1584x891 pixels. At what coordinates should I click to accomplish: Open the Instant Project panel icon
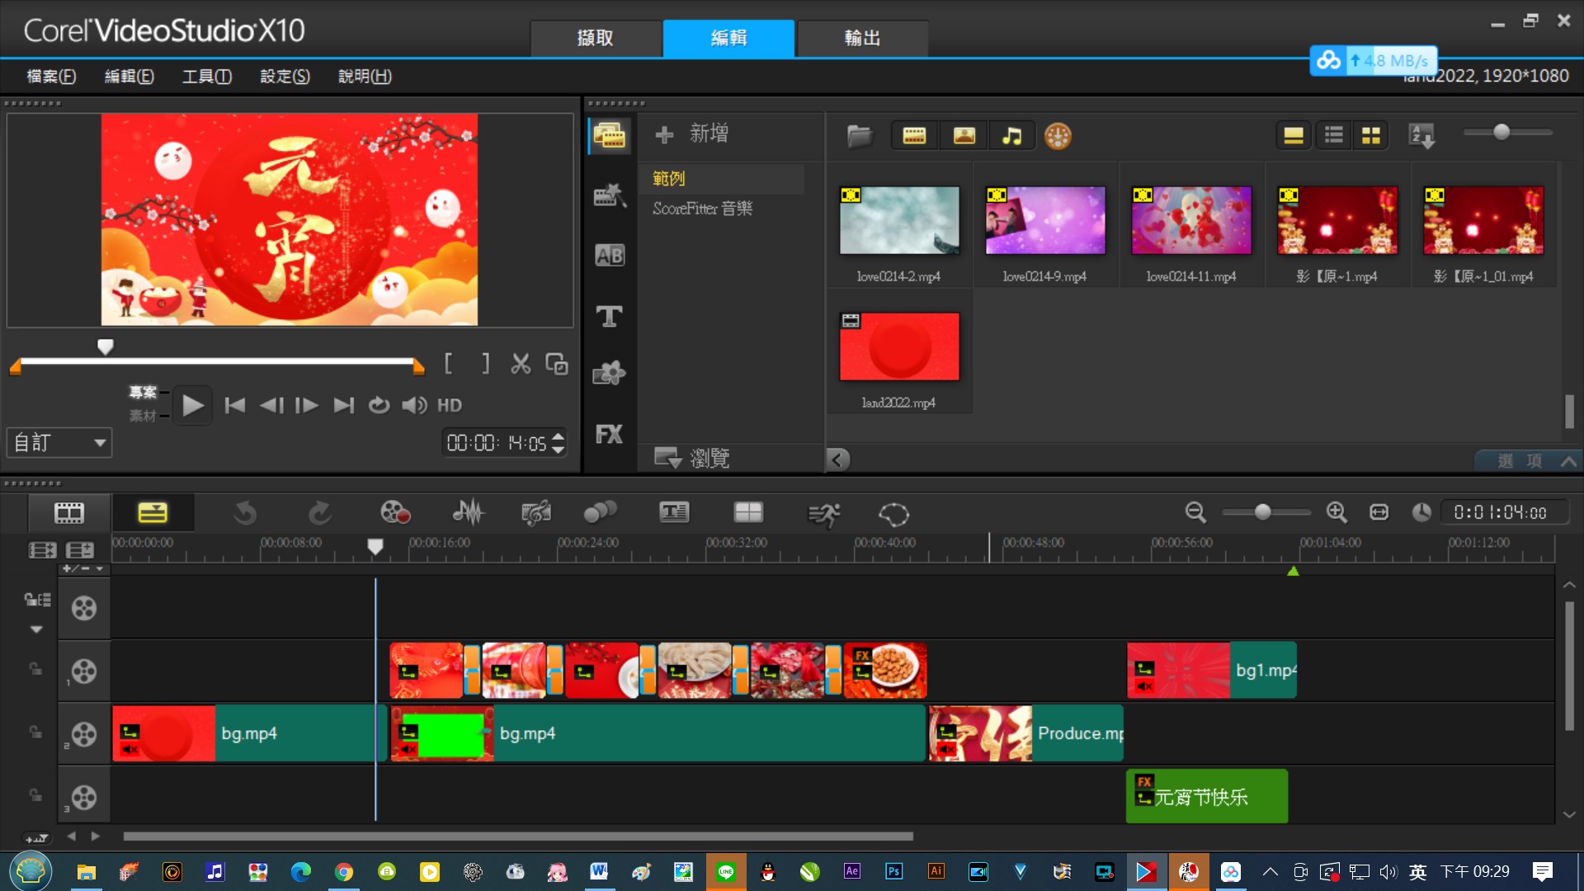(610, 196)
